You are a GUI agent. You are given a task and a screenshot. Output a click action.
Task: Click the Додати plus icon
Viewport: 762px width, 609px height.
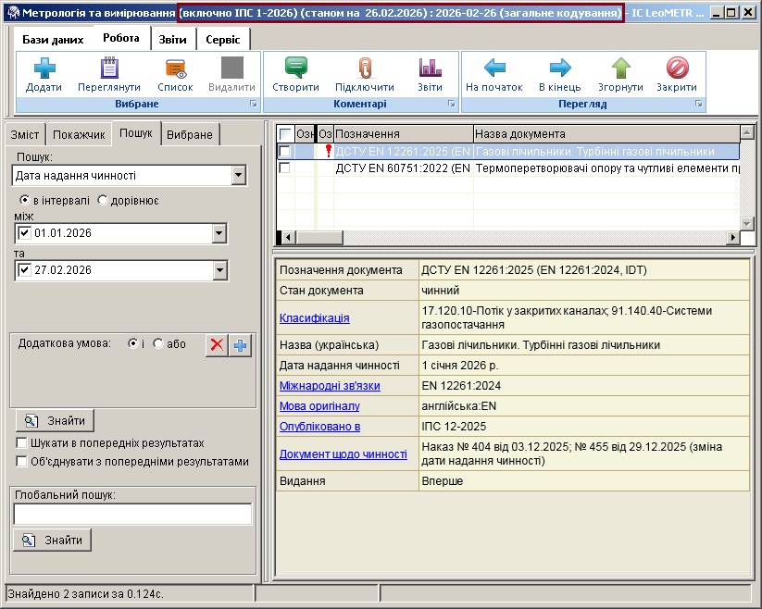(x=44, y=68)
